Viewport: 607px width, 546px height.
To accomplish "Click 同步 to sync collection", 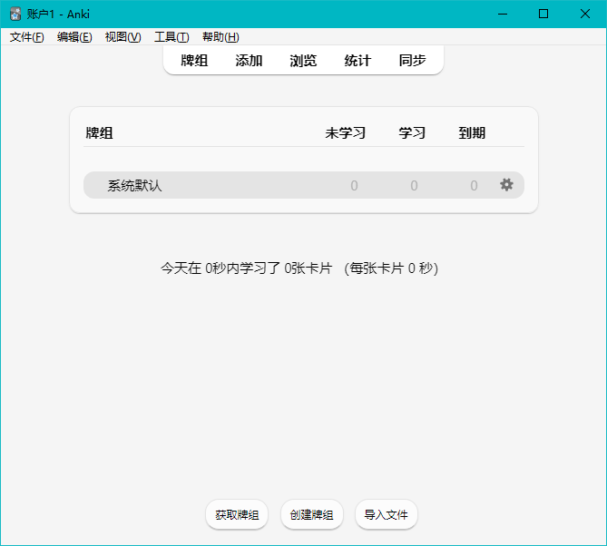I will [412, 61].
